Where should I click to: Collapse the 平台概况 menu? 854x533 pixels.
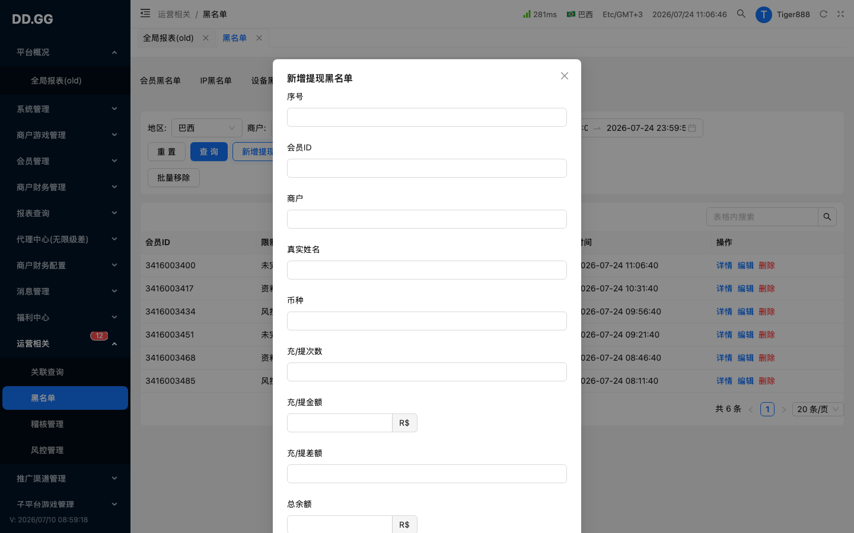(x=65, y=52)
